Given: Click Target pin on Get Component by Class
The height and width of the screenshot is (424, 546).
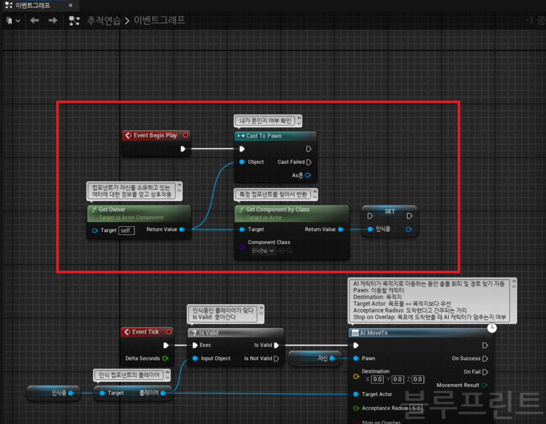Looking at the screenshot, I should tap(242, 229).
